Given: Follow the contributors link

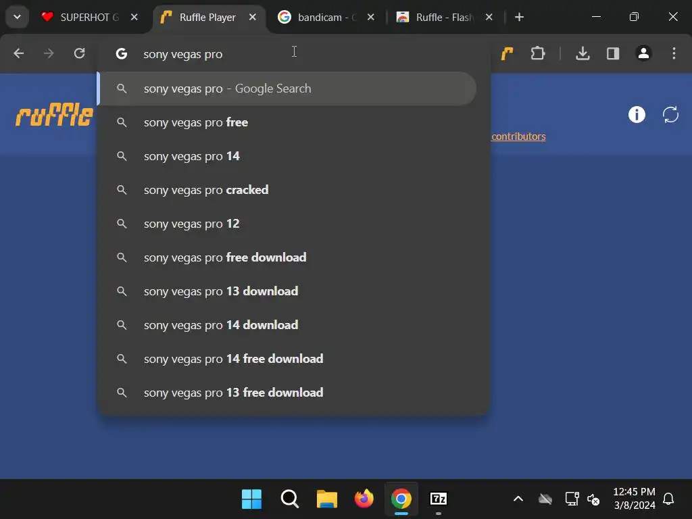Looking at the screenshot, I should [x=518, y=137].
